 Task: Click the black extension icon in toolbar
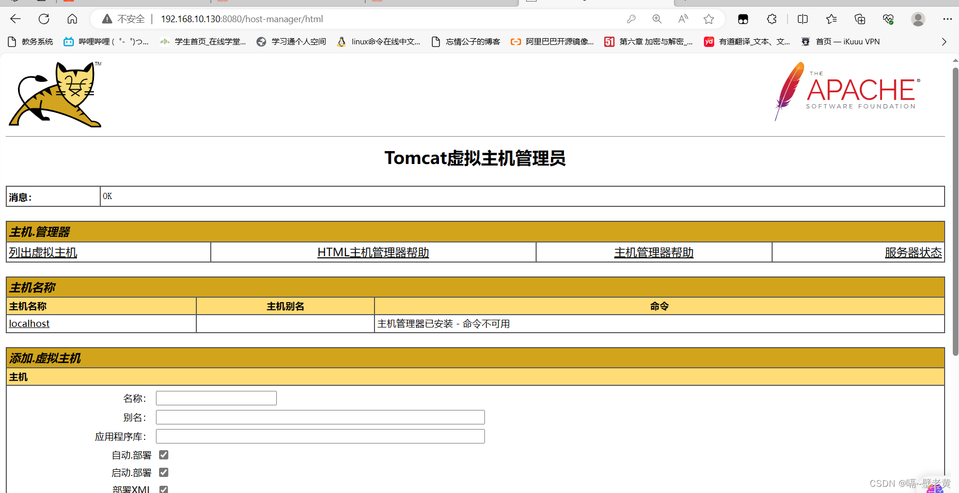(x=743, y=19)
